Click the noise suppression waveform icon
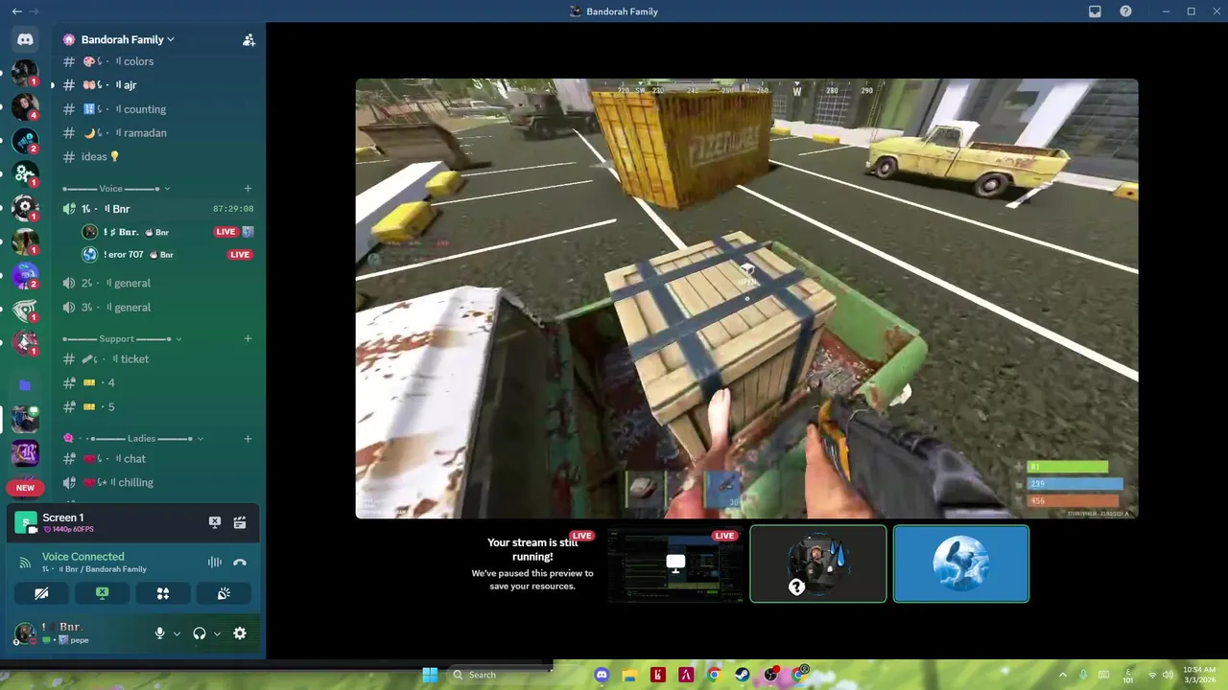This screenshot has width=1228, height=690. point(215,563)
